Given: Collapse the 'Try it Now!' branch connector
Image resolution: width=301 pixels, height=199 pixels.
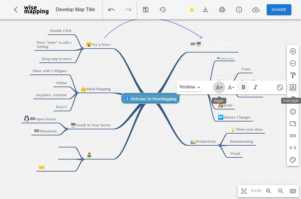Looking at the screenshot, I should [83, 49].
